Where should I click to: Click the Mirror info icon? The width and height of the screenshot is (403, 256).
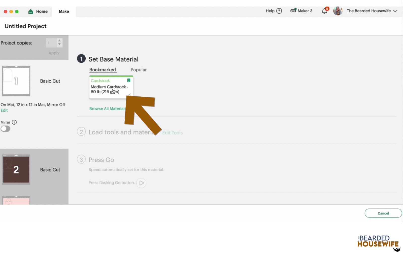[x=15, y=122]
